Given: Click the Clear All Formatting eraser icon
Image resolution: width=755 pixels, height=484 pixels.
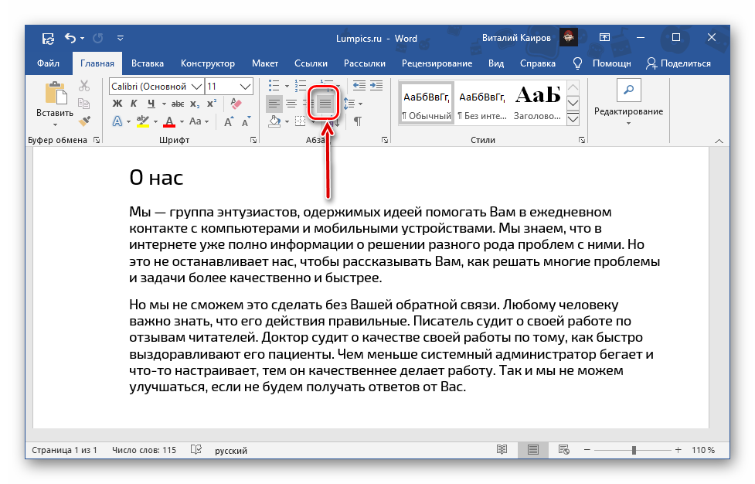Looking at the screenshot, I should (x=236, y=104).
